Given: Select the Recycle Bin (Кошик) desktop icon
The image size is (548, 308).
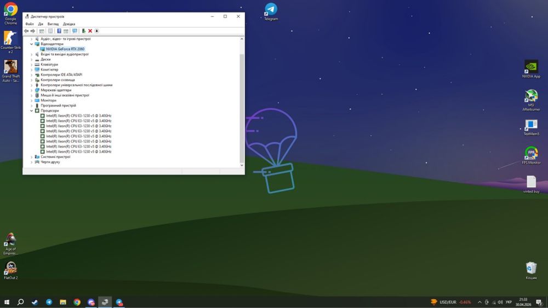Looking at the screenshot, I should pos(531,270).
